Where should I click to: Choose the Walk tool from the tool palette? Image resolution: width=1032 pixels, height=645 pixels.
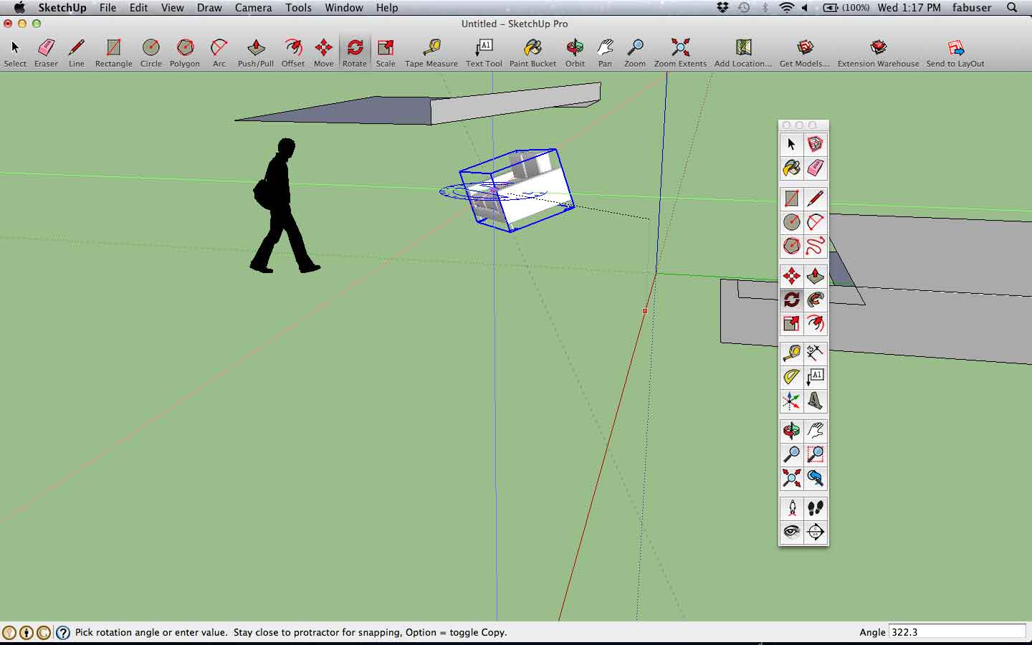click(x=815, y=508)
